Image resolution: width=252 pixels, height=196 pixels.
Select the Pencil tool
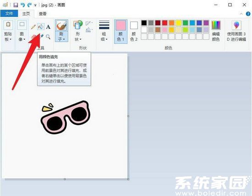pos(33,27)
